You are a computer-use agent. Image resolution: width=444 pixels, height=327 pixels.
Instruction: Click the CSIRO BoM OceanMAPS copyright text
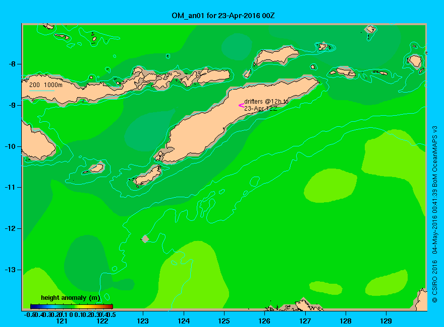[x=435, y=214]
